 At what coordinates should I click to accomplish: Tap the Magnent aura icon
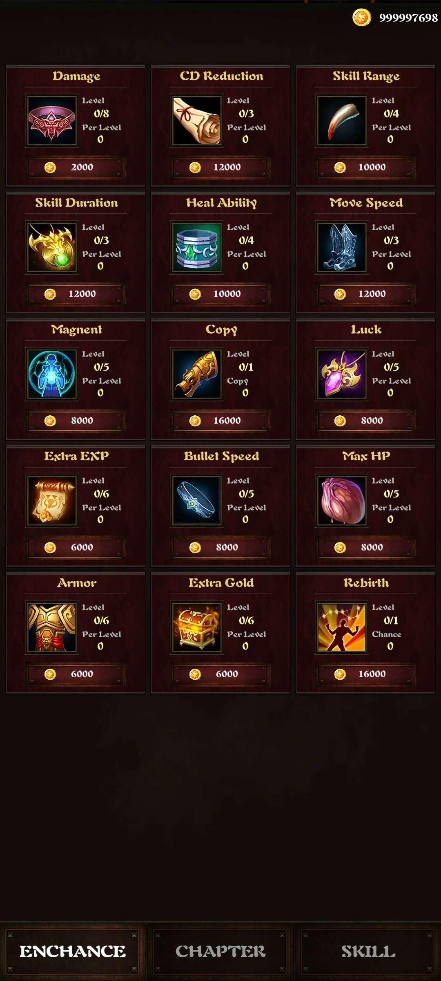(51, 374)
